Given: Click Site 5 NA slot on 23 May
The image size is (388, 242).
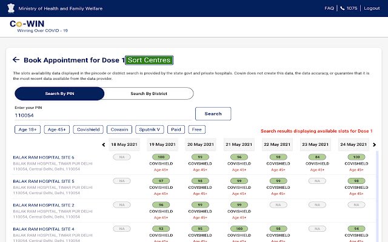Looking at the screenshot, I should [317, 181].
